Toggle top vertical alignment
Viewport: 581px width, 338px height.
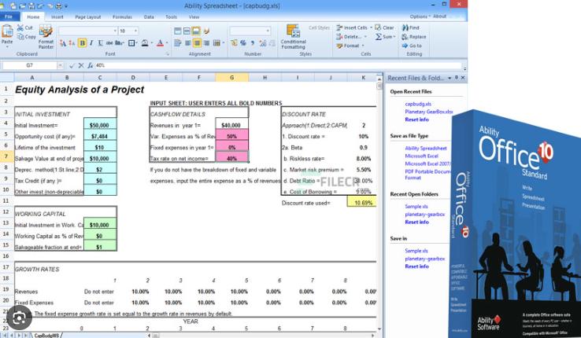tap(178, 31)
